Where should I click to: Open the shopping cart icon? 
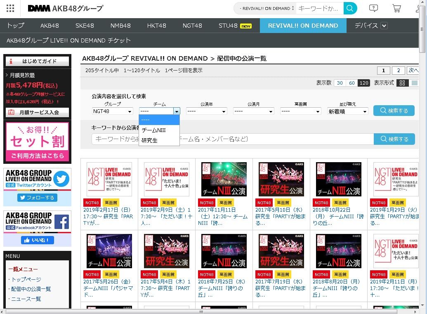396,8
